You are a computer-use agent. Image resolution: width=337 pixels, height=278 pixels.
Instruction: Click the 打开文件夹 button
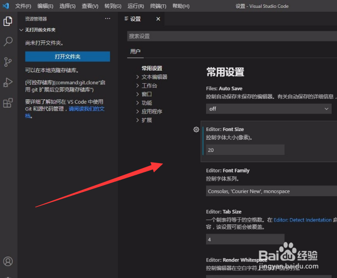click(x=68, y=56)
